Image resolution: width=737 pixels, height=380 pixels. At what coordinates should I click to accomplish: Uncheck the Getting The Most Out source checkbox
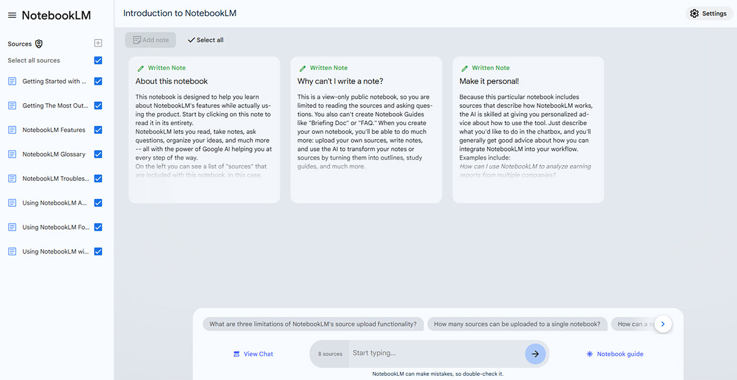point(98,106)
